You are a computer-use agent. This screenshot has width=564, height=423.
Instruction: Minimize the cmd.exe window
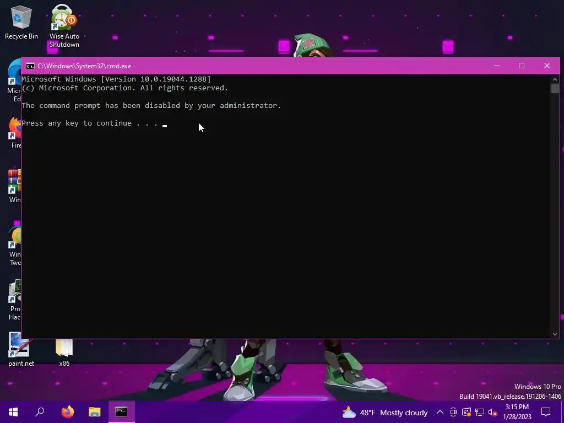pos(497,66)
